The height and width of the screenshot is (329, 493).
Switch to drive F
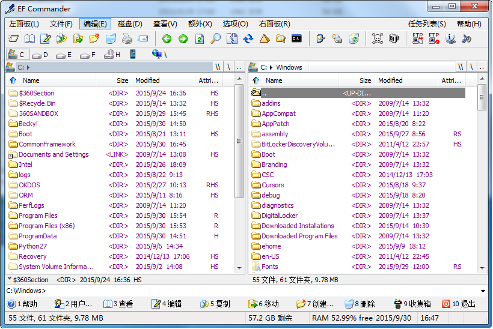coord(88,55)
